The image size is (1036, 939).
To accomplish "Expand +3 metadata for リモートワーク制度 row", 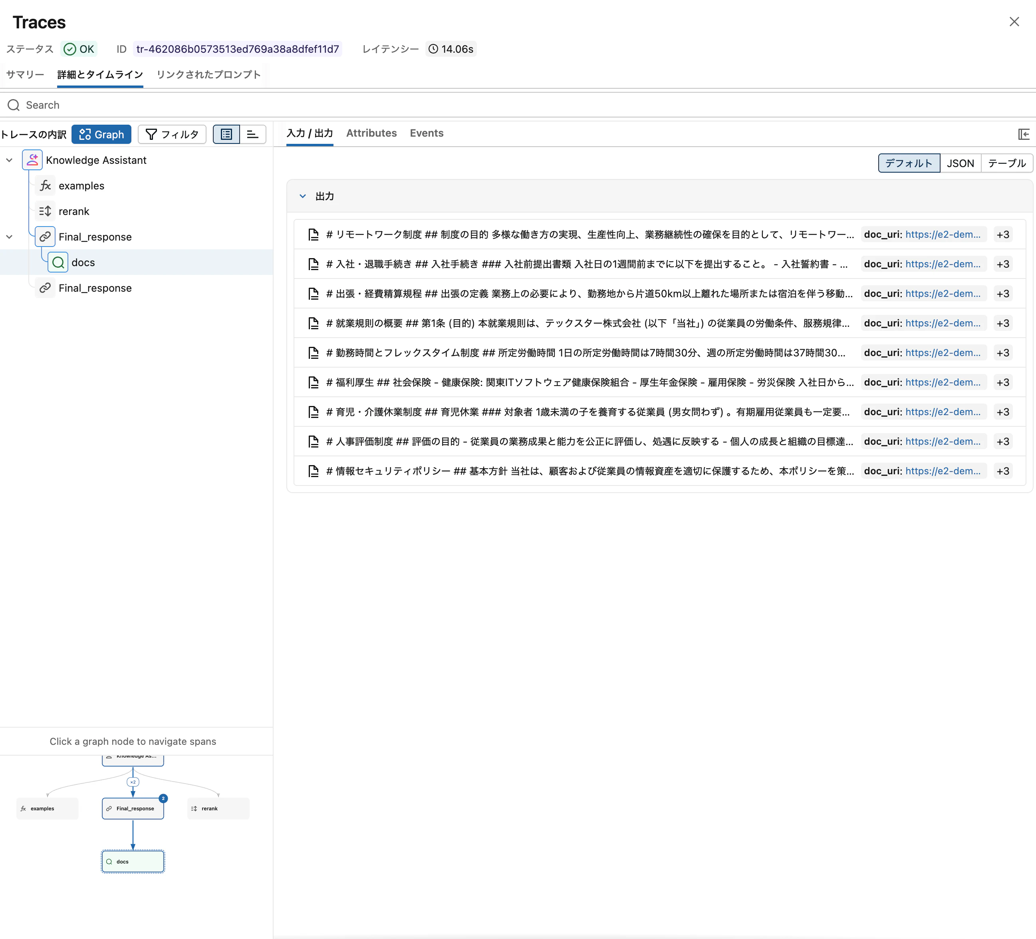I will (x=1002, y=235).
